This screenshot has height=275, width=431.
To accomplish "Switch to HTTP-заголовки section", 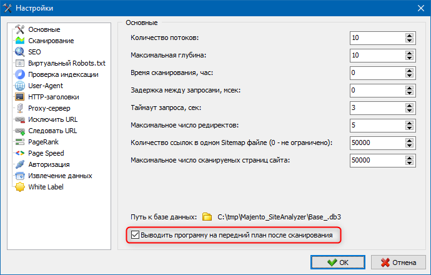I will tap(54, 97).
